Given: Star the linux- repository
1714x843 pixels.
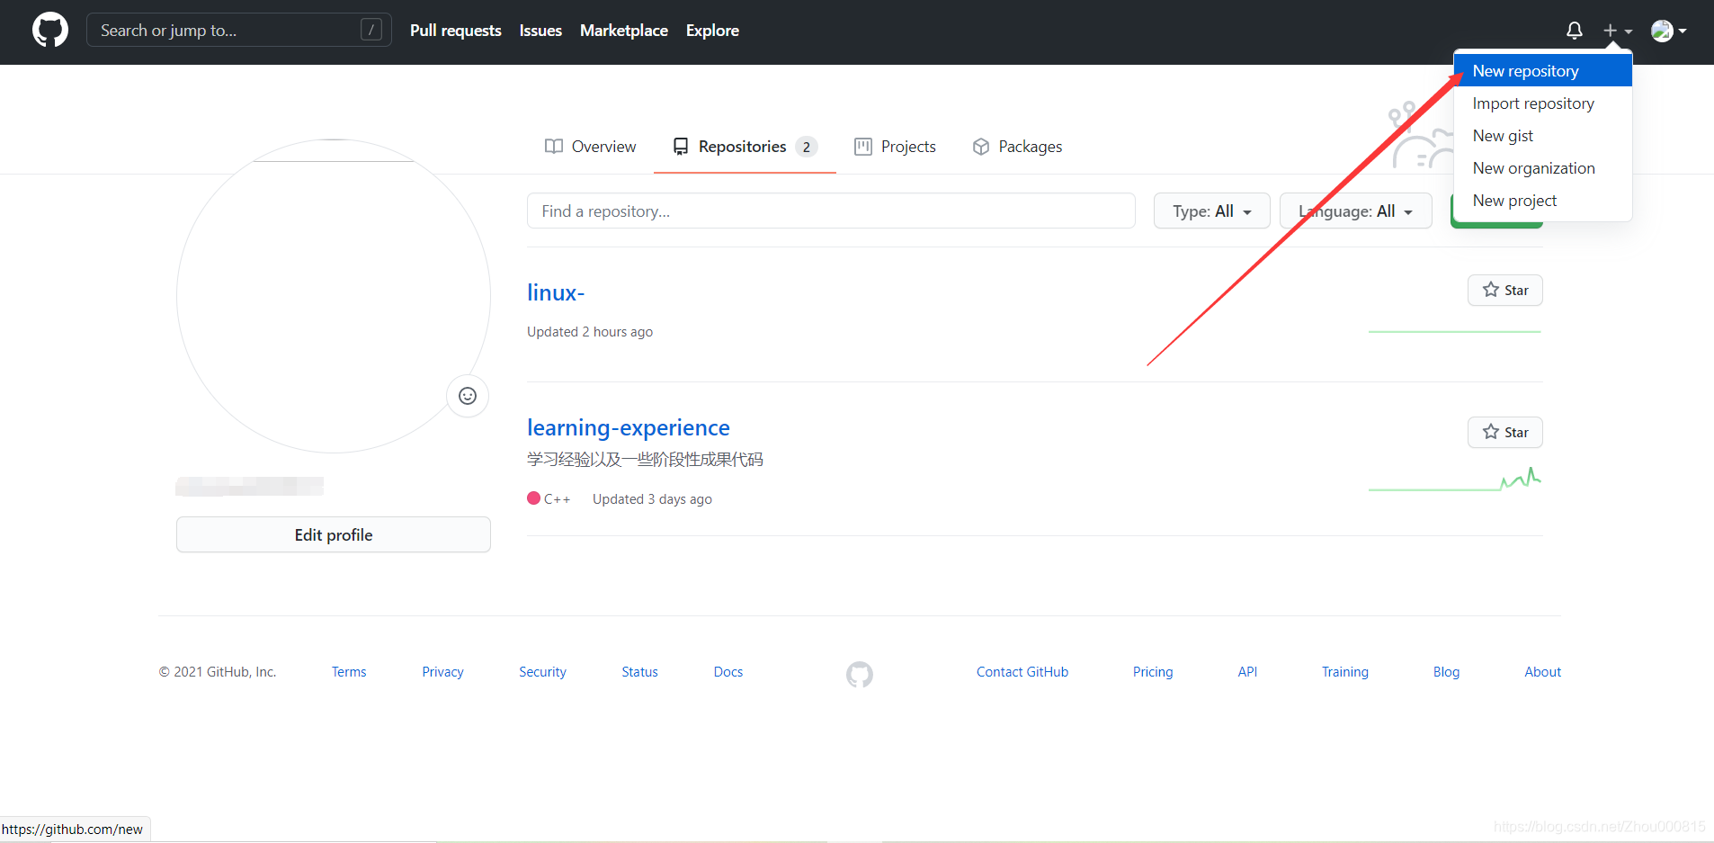Looking at the screenshot, I should pyautogui.click(x=1505, y=291).
